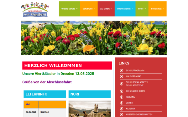Click the spring flowers banner image
188x117 pixels.
coord(94,38)
